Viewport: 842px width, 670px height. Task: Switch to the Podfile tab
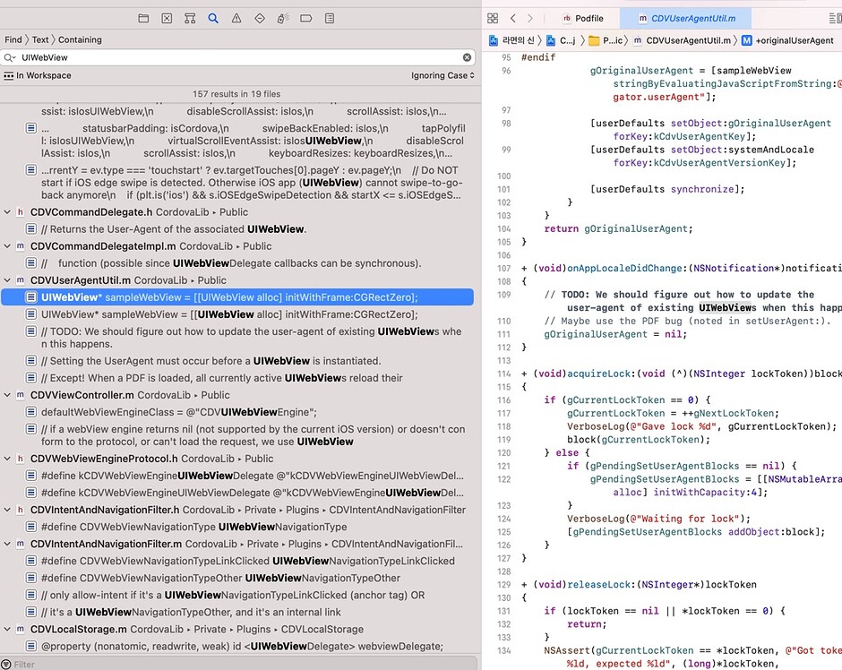(583, 18)
